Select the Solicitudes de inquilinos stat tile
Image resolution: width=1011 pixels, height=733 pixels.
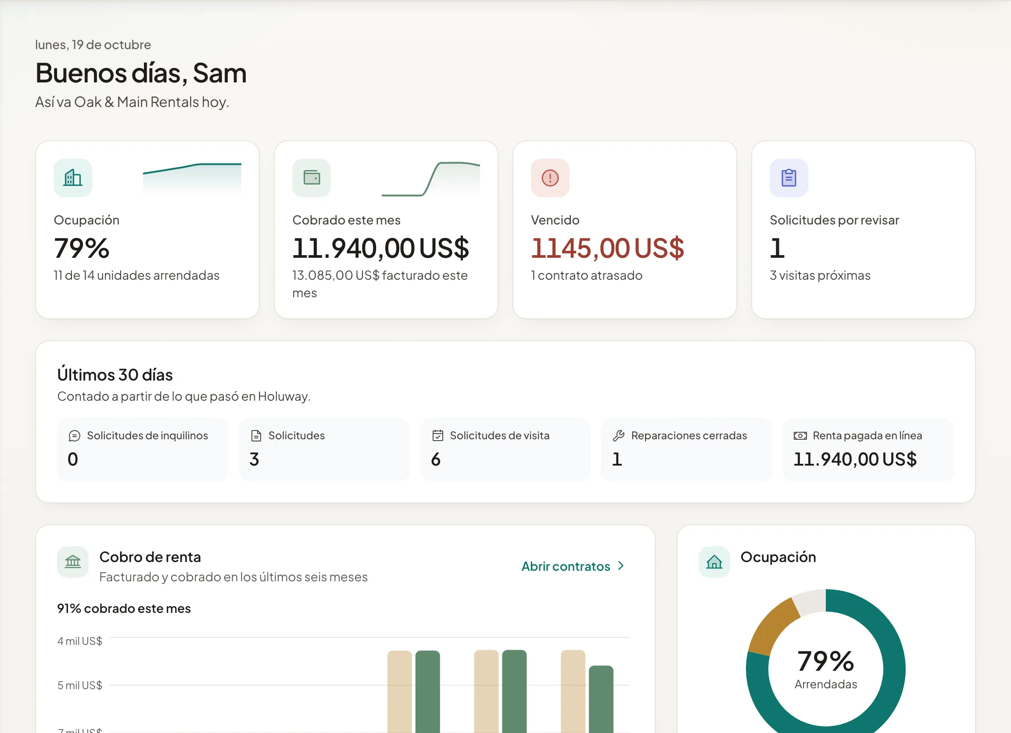pos(142,449)
